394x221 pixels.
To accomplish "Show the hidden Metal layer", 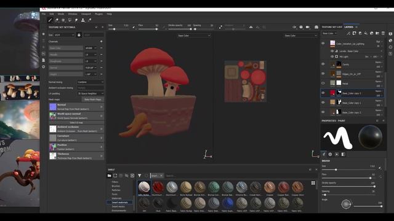I will click(323, 83).
